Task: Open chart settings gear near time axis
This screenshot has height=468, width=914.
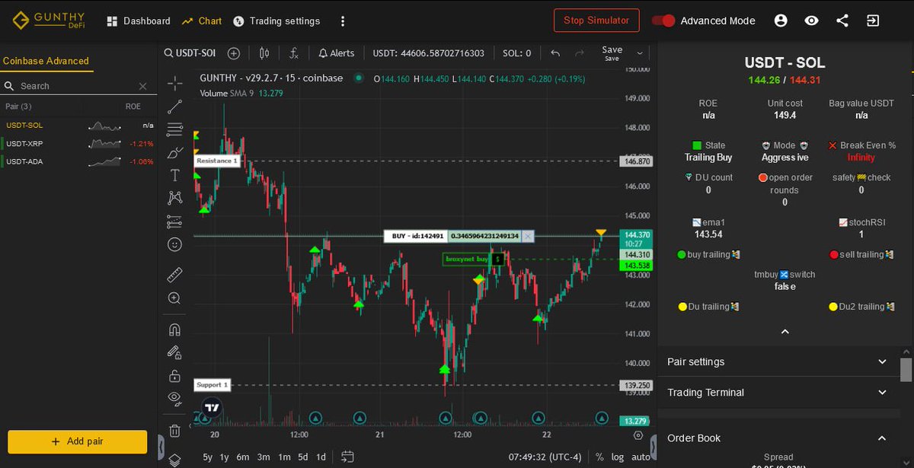Action: coord(638,435)
